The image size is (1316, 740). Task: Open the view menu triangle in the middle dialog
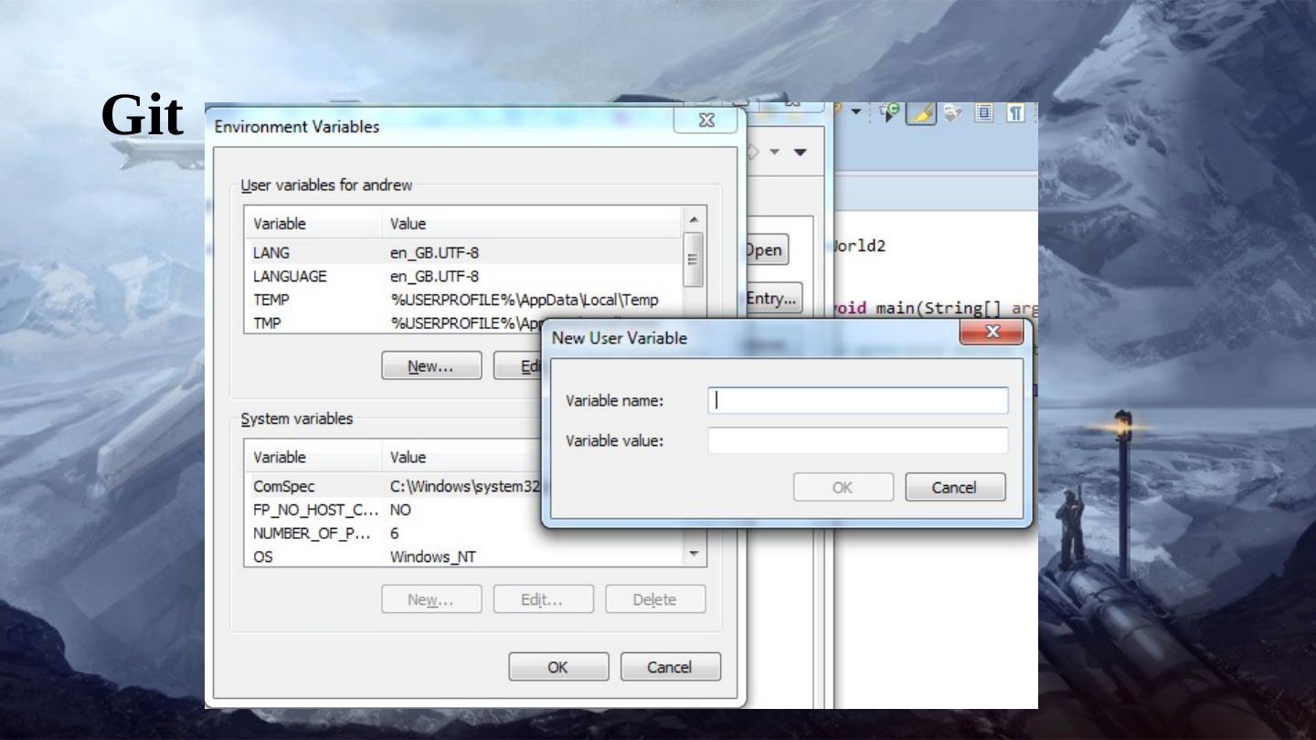tap(801, 152)
